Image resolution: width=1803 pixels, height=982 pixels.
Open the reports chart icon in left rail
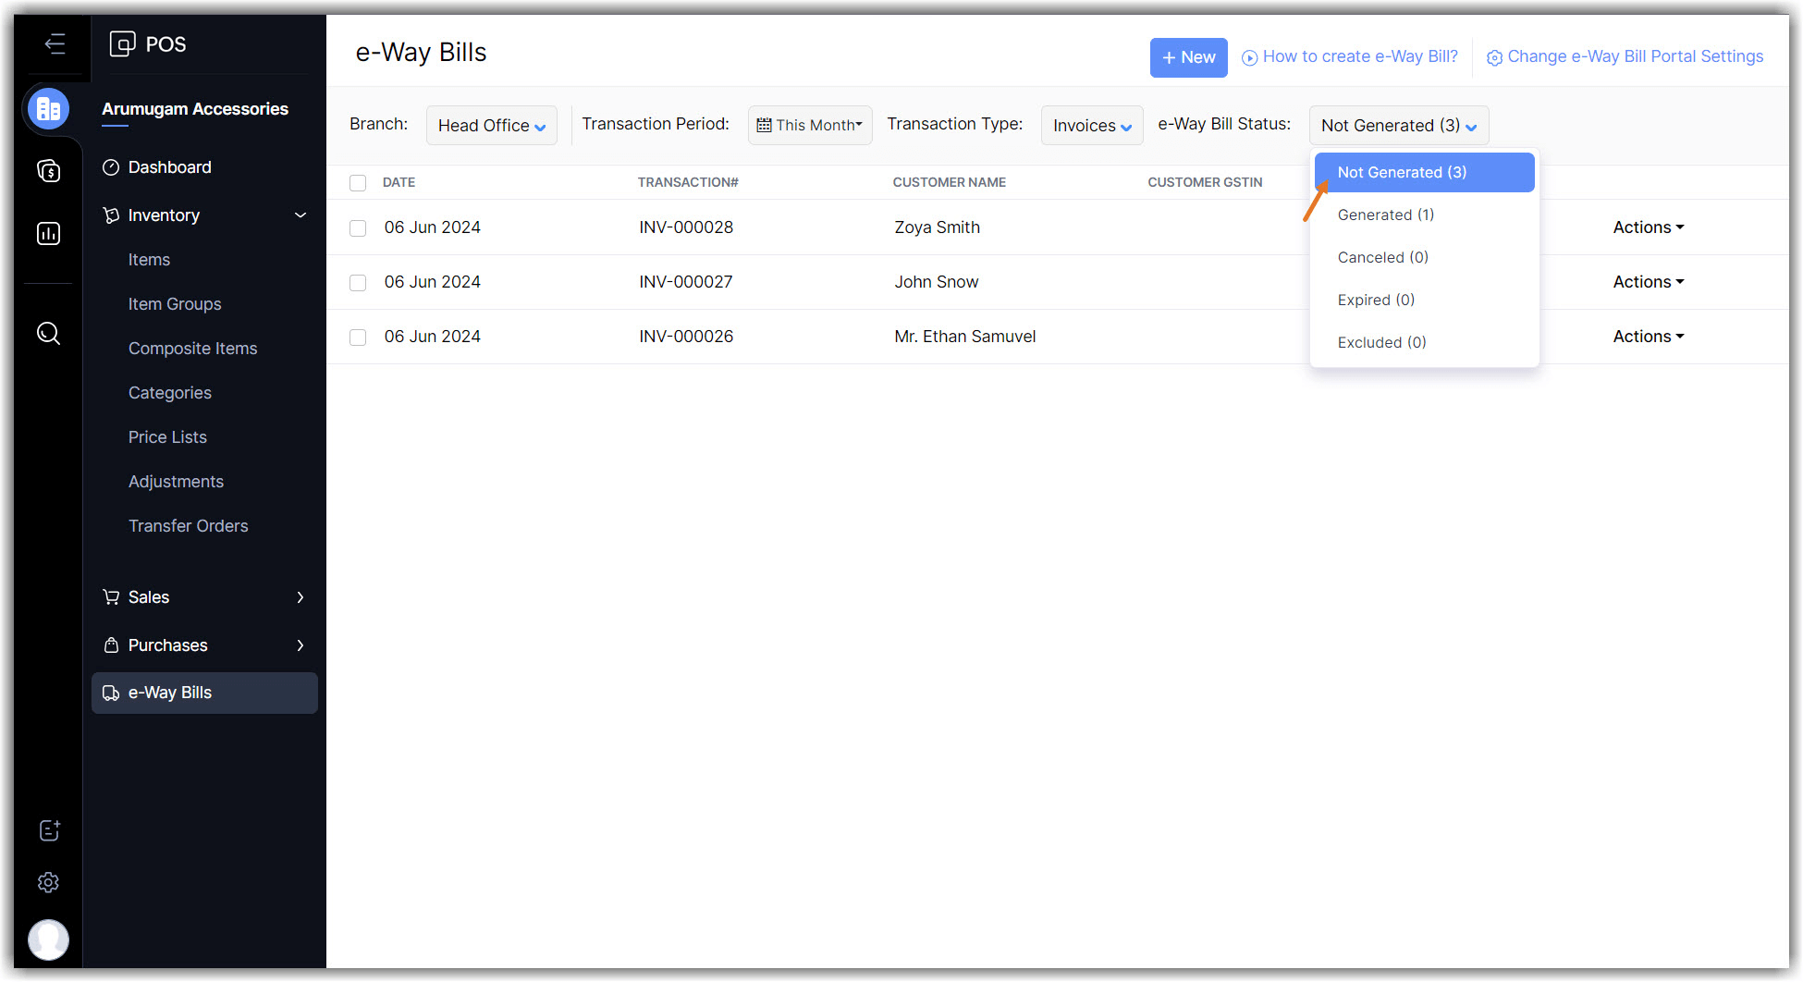pos(48,233)
